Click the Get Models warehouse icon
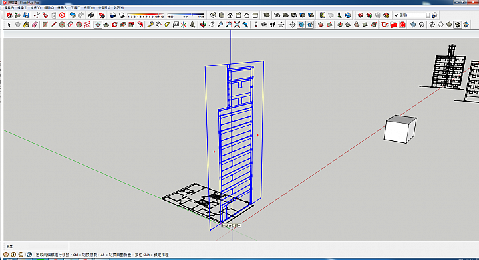The height and width of the screenshot is (260, 479). point(361,15)
